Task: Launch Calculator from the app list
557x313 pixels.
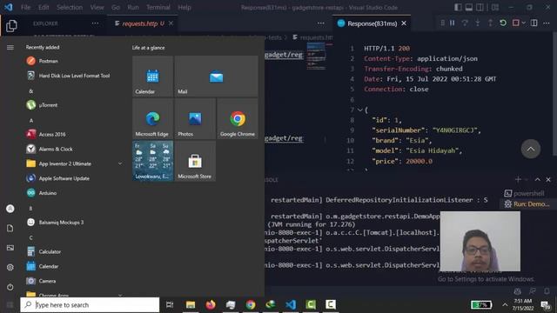Action: 44,251
